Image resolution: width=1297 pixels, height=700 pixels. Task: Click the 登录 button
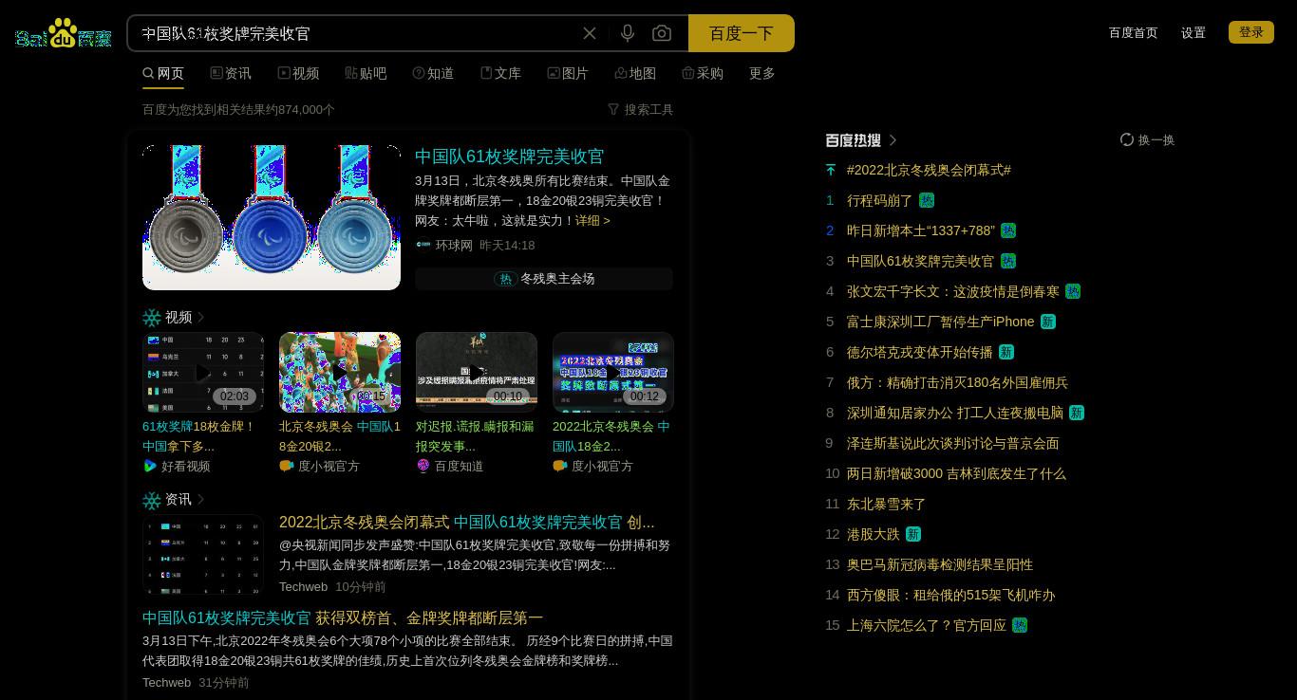coord(1251,32)
